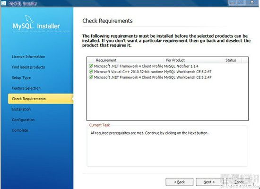Continue with the Next button
The image size is (260, 189).
click(x=209, y=182)
